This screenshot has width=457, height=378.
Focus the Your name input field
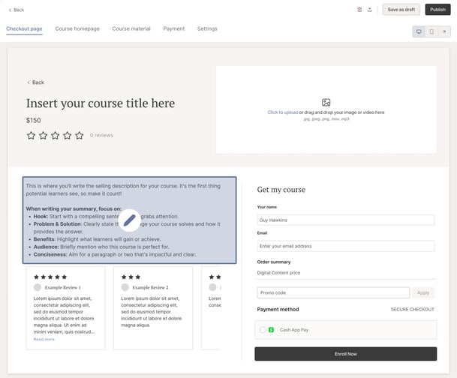(346, 220)
